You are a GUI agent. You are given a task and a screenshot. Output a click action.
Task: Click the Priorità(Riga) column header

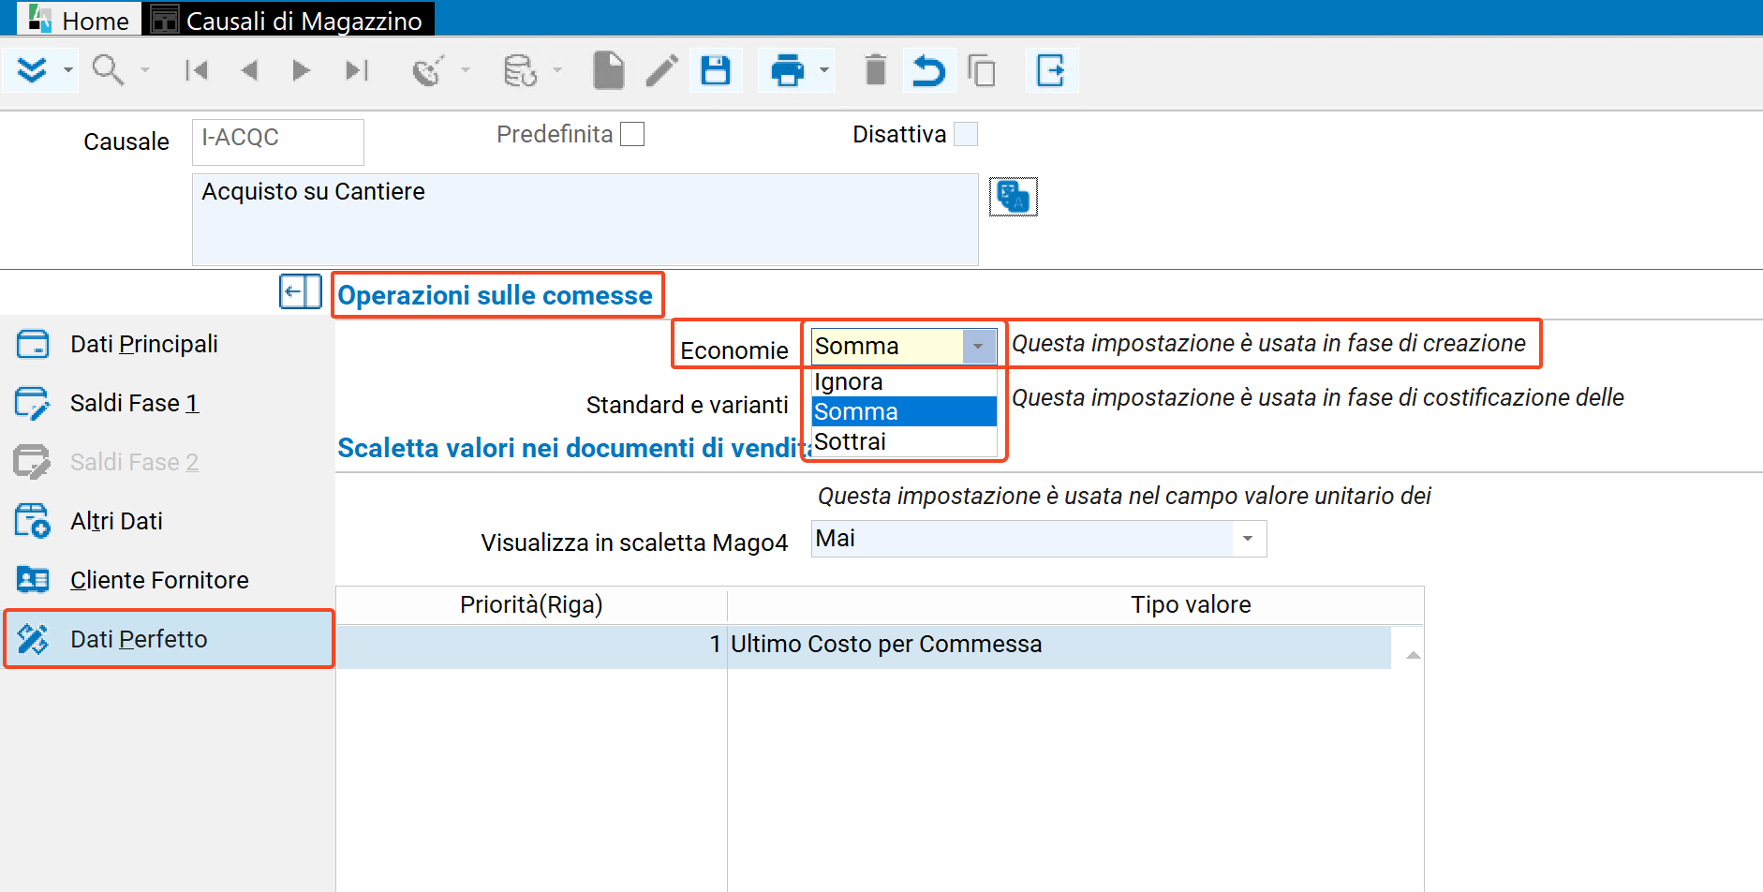click(531, 605)
